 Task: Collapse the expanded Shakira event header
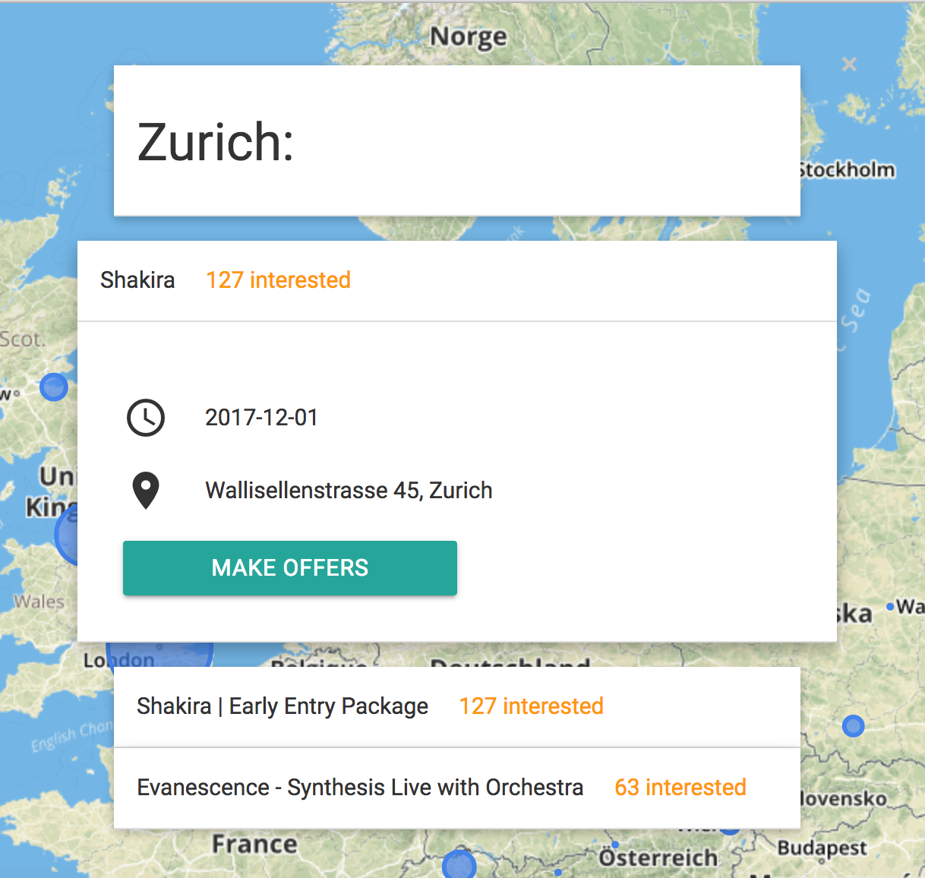click(457, 281)
